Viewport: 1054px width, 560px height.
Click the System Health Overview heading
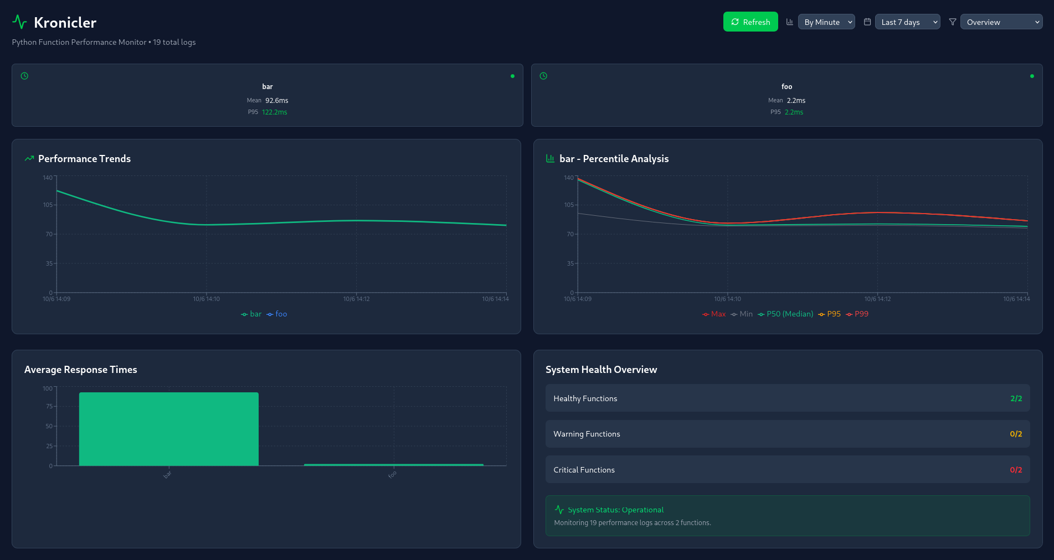601,370
